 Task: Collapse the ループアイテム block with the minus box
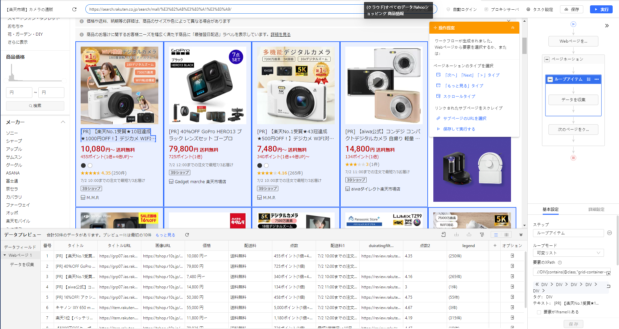click(550, 79)
